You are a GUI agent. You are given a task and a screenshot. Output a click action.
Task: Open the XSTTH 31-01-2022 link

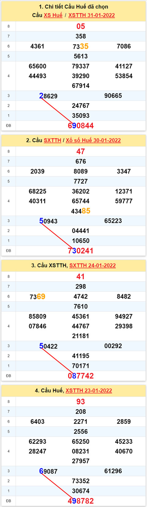(92, 15)
